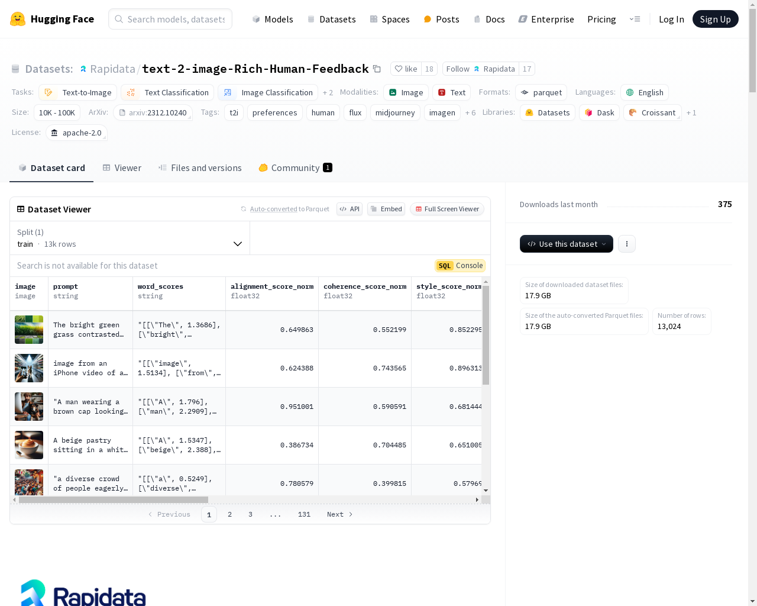Screen dimensions: 757x606
Task: Open the SQL Console
Action: click(460, 266)
